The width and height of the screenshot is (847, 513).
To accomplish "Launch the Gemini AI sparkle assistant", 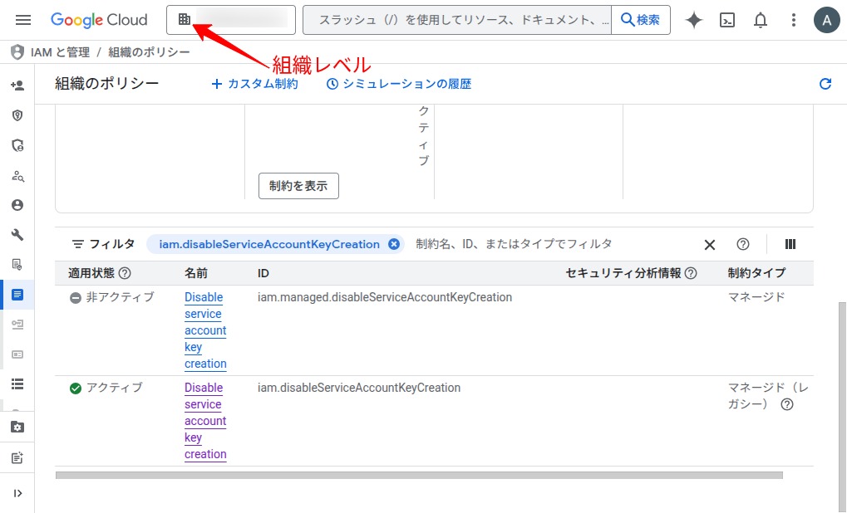I will 694,20.
